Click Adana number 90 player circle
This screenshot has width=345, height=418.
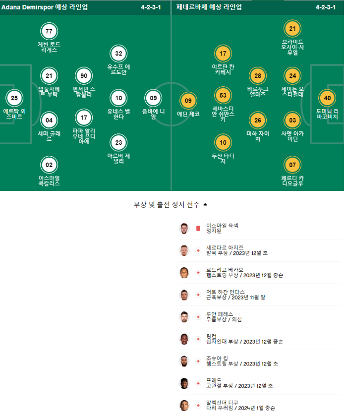pos(84,76)
